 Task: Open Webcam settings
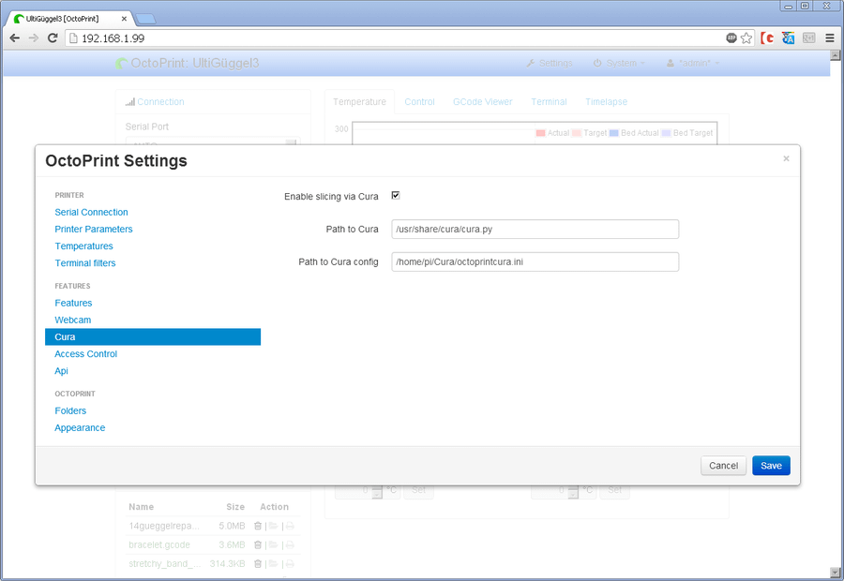click(72, 320)
